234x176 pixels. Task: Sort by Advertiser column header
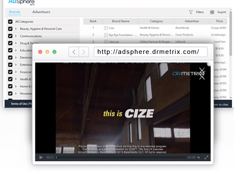(x=192, y=21)
